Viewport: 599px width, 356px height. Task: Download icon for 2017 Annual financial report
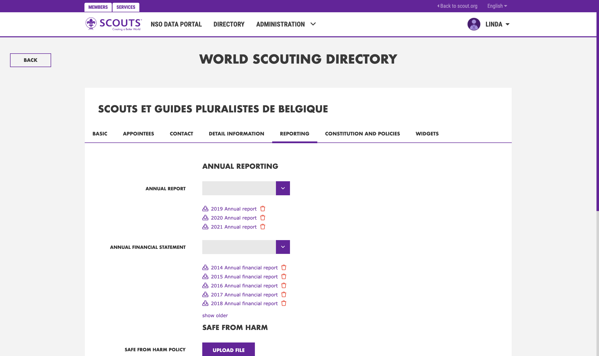[x=205, y=294]
